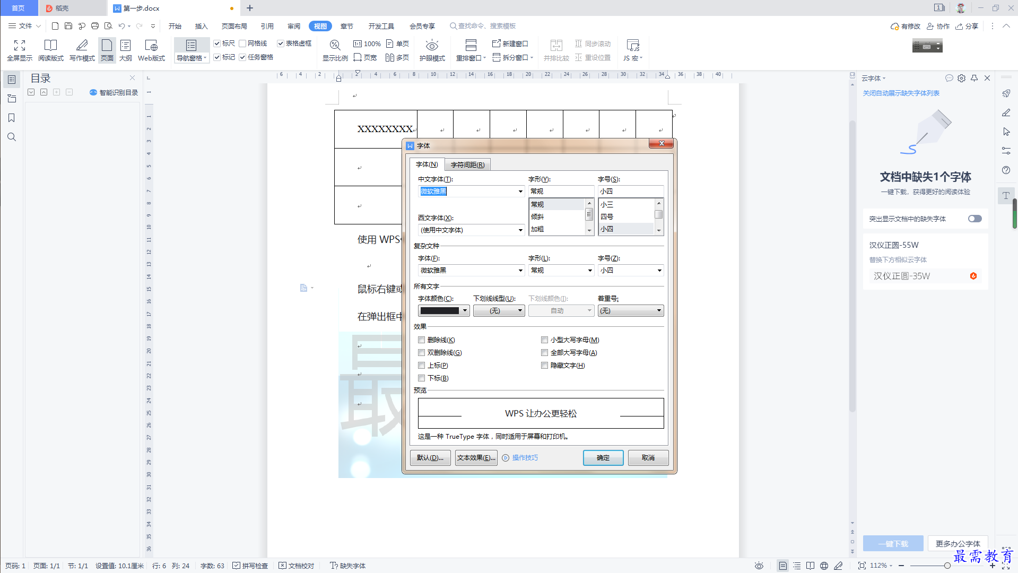Viewport: 1018px width, 573px height.
Task: Switch to reading layout view
Action: pyautogui.click(x=50, y=50)
